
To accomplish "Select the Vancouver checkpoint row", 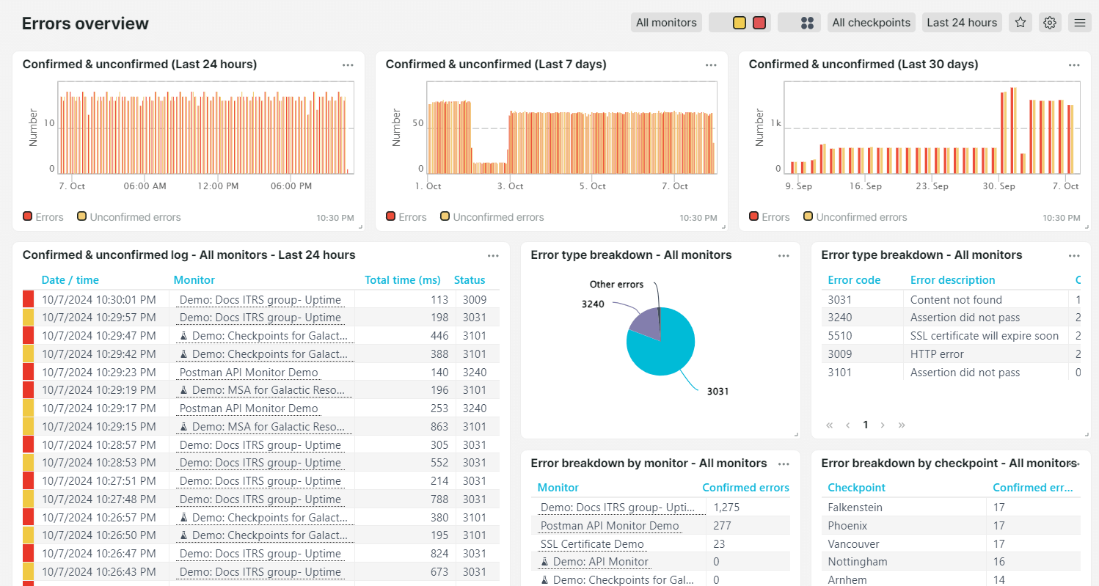I will click(952, 544).
